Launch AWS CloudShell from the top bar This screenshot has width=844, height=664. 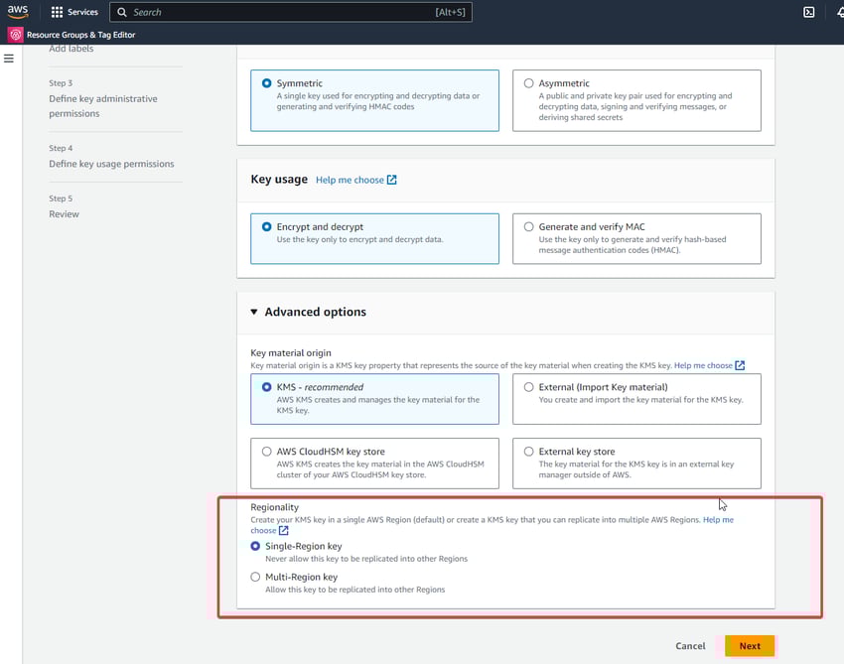[806, 12]
